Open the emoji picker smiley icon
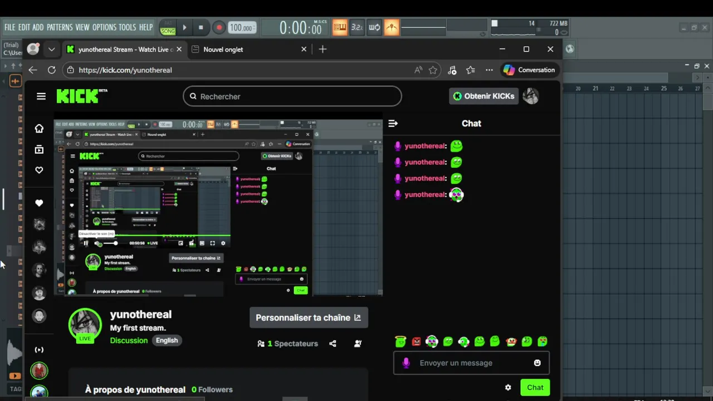 coord(537,363)
